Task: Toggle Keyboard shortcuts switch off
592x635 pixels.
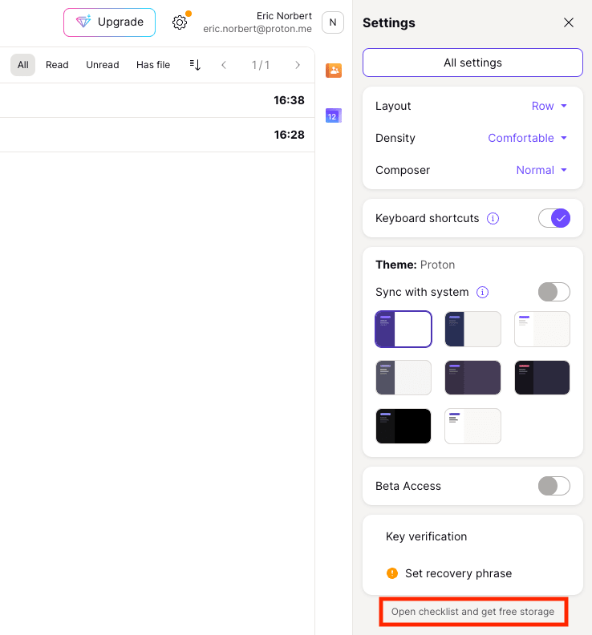Action: point(554,218)
